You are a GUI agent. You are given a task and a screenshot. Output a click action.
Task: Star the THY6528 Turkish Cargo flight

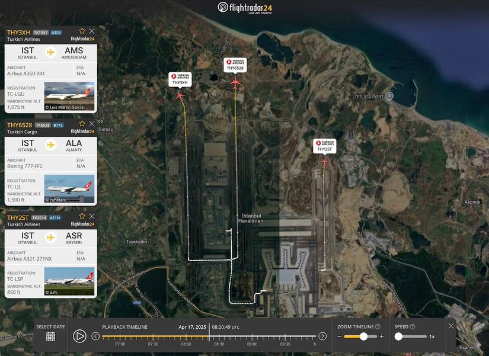[x=82, y=124]
